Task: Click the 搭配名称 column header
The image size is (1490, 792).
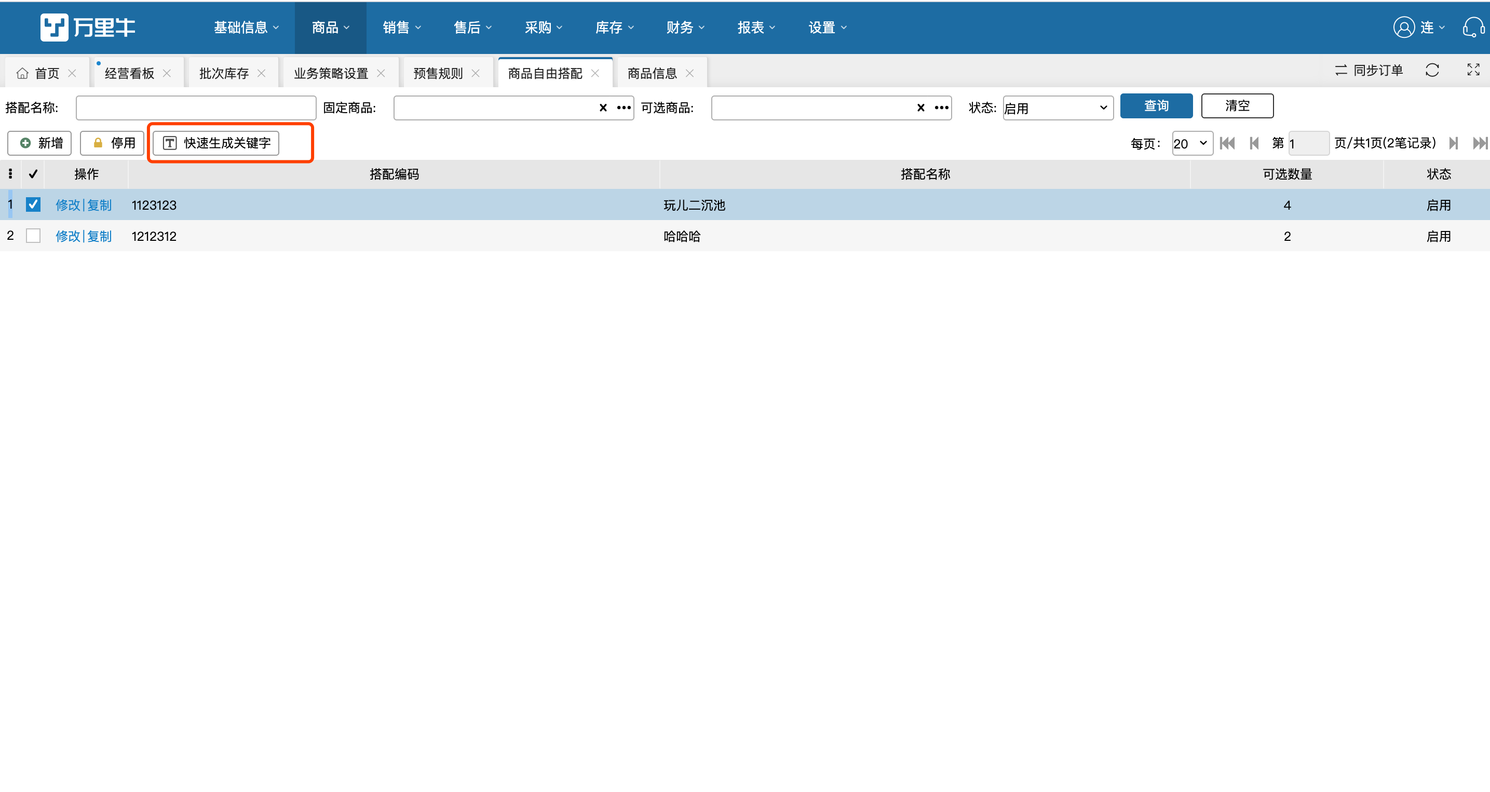Action: [925, 174]
